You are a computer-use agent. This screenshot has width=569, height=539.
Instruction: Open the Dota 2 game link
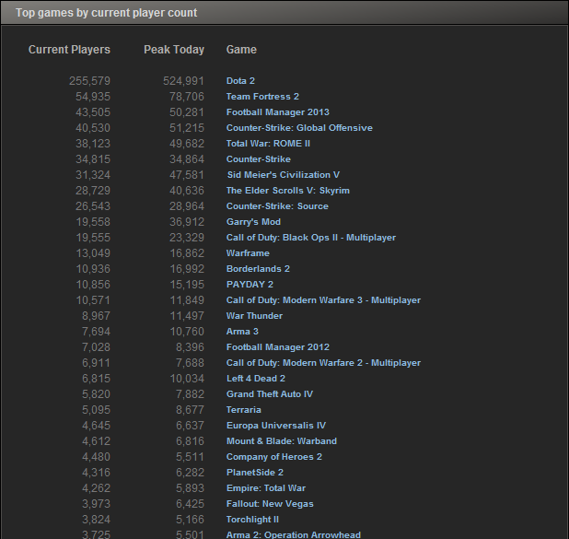240,81
